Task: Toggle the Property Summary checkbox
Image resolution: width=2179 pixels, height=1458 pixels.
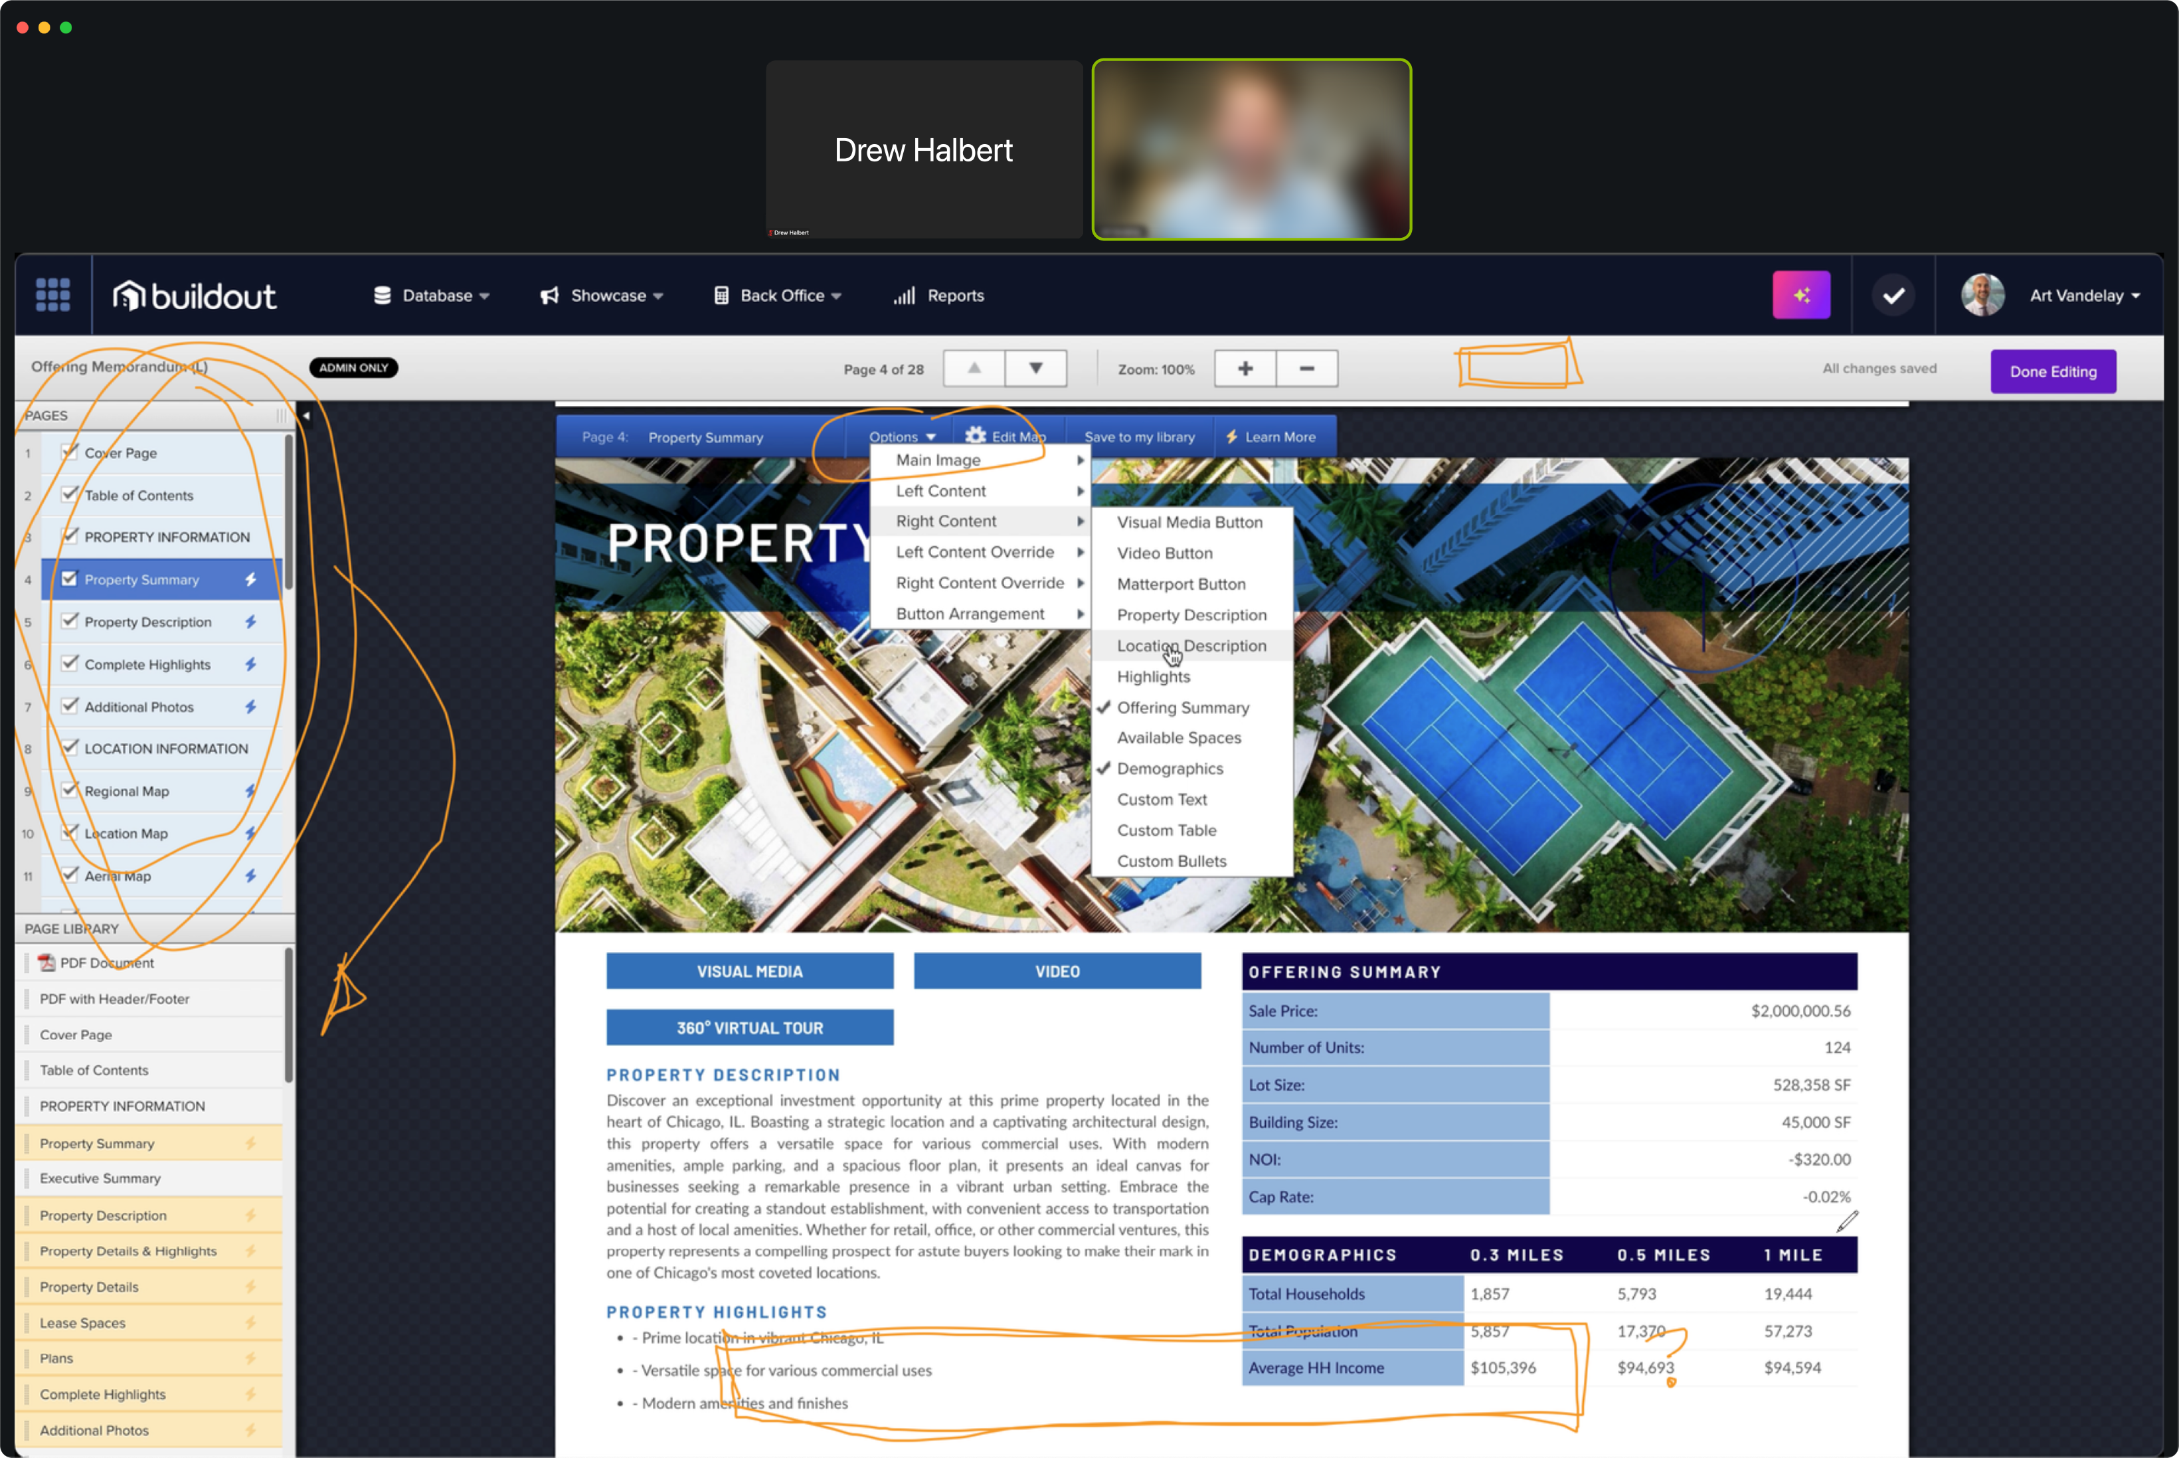Action: 70,579
